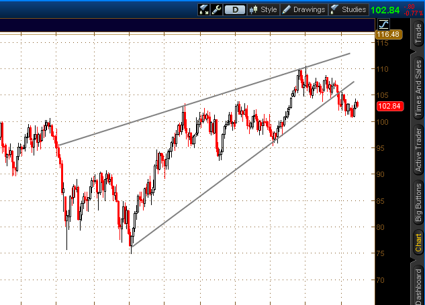Select the lower gray trendline
This screenshot has width=425, height=305.
point(242,164)
